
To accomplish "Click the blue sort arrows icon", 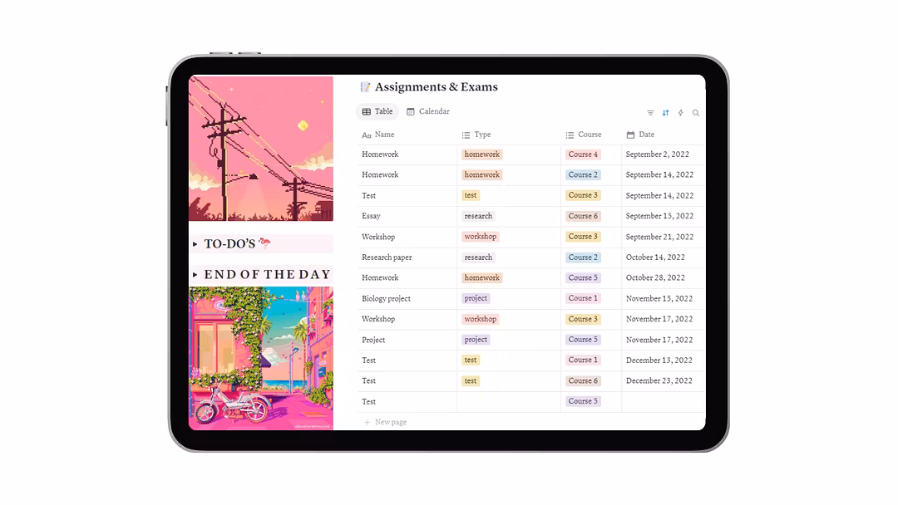I will pyautogui.click(x=665, y=113).
